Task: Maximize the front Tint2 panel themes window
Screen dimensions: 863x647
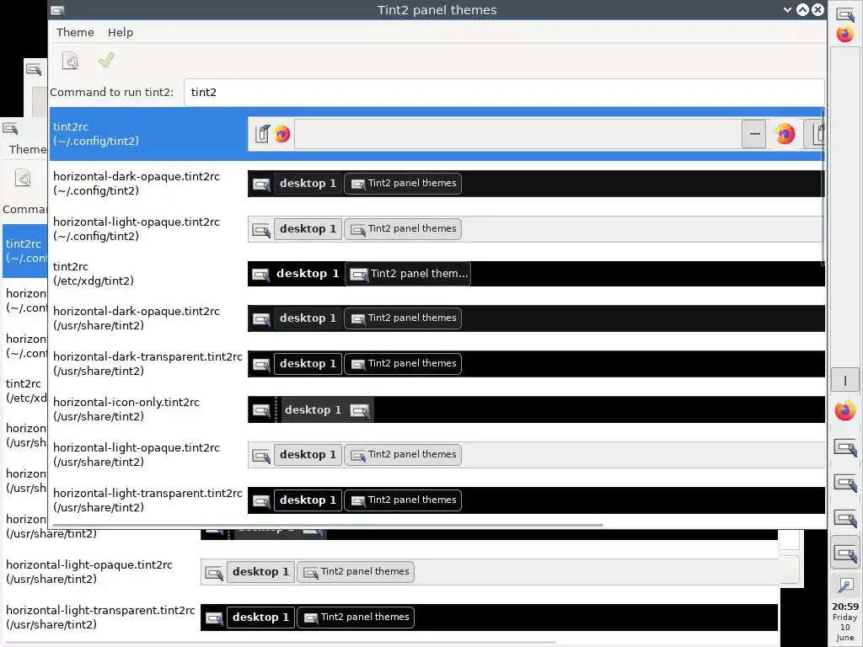Action: (802, 10)
